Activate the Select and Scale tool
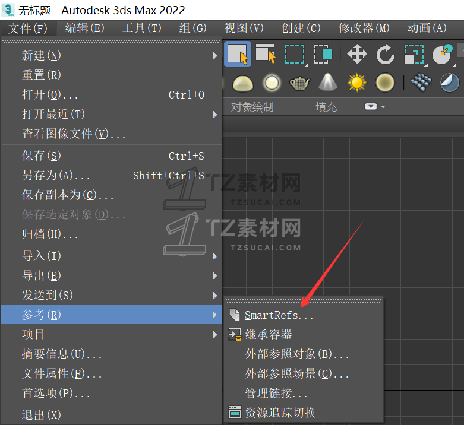This screenshot has height=425, width=464. coord(414,54)
